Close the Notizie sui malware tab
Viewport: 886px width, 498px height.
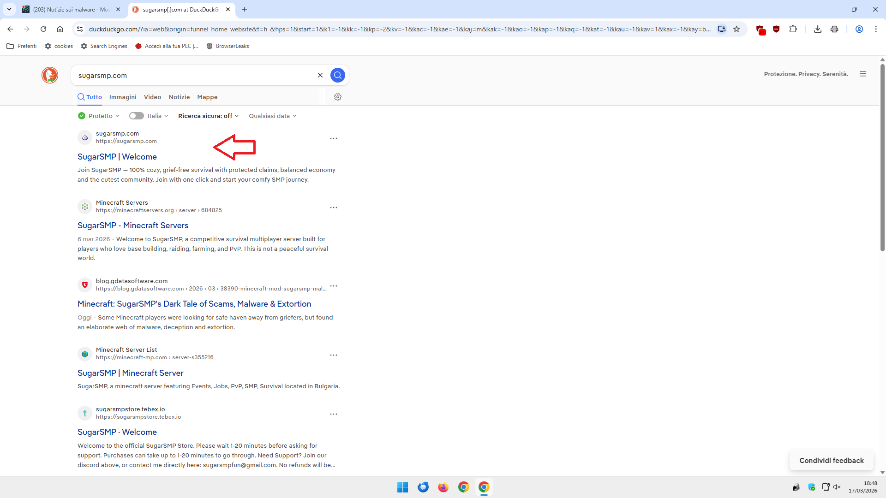coord(118,9)
